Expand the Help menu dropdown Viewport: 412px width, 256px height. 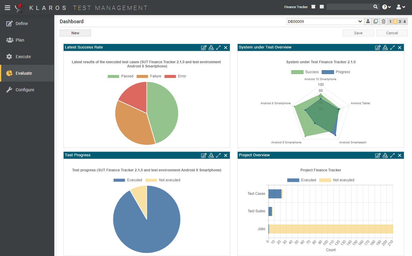[x=386, y=6]
